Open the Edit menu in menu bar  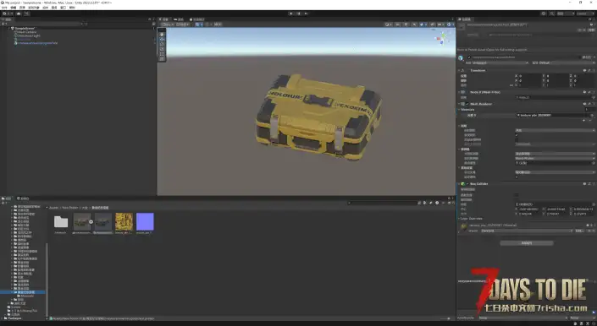tap(14, 8)
